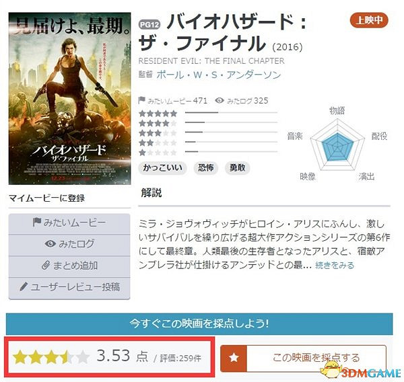
Task: Expand the description via 続きをみる
Action: 335,265
